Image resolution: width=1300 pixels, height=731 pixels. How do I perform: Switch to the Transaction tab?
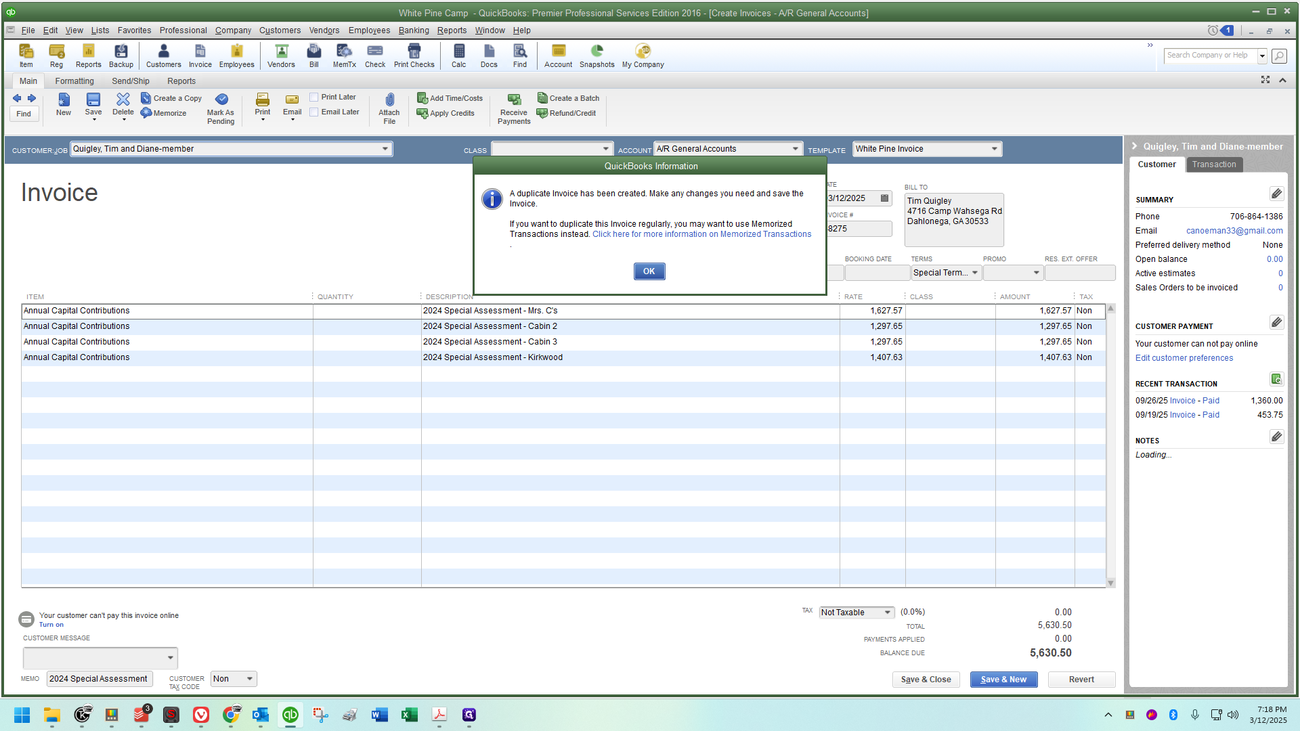[x=1214, y=164]
